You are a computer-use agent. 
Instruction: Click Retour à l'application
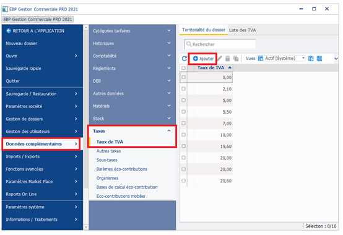coord(42,31)
